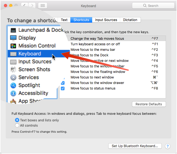Switch to the Input Sources tab

coord(106,20)
